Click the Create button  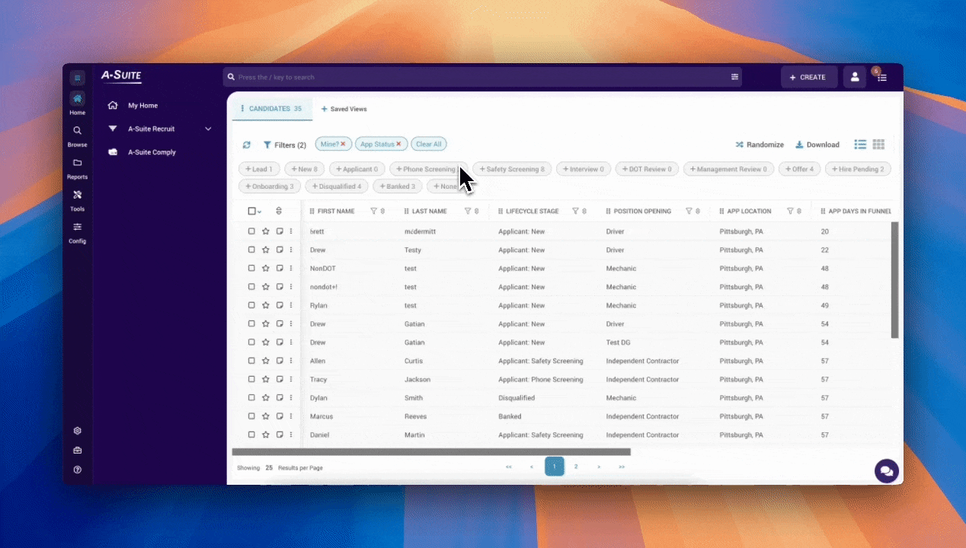[809, 77]
